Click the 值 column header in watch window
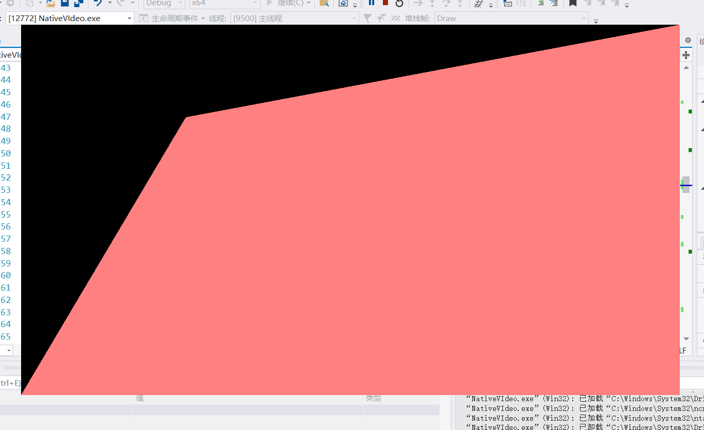Image resolution: width=704 pixels, height=430 pixels. click(x=139, y=398)
